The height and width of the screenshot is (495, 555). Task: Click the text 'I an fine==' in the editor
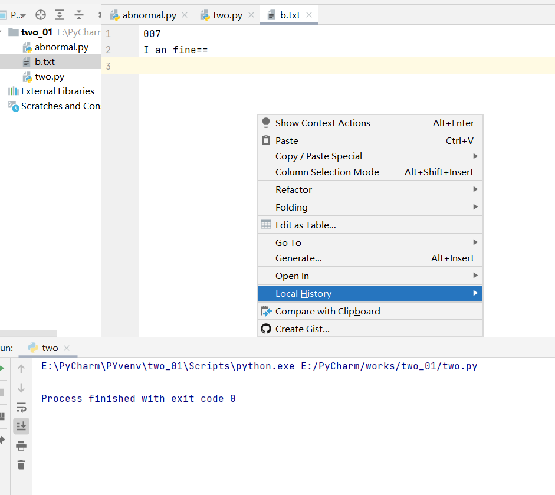pyautogui.click(x=176, y=50)
